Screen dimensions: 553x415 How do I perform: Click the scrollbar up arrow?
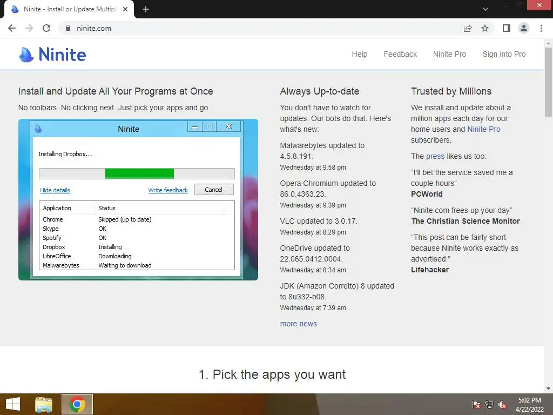548,43
